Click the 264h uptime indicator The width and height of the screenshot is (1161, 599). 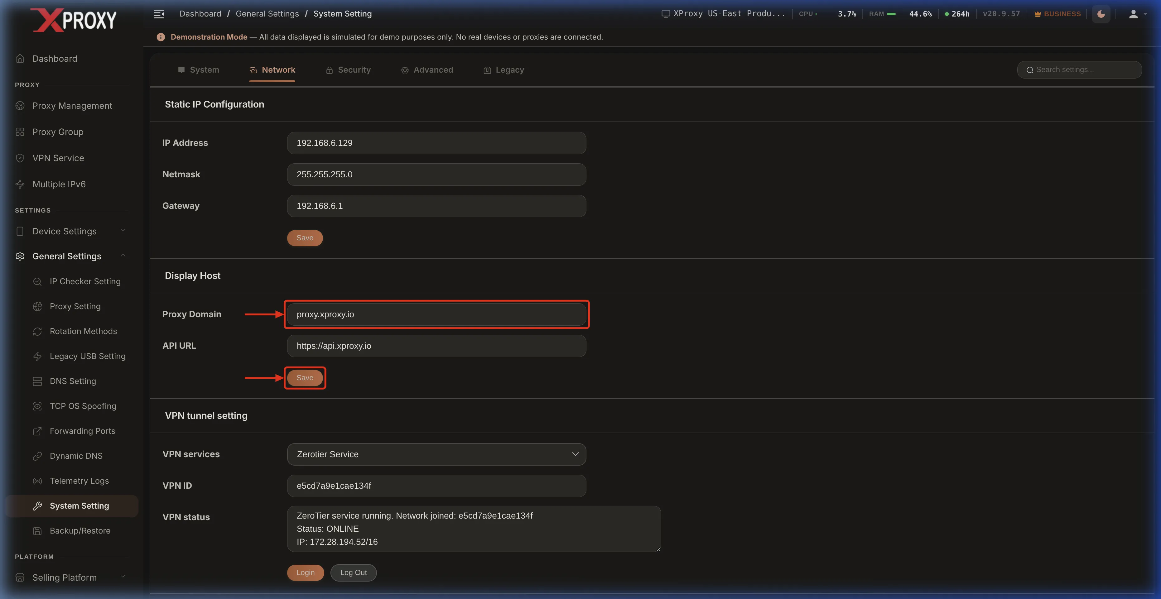coord(957,14)
